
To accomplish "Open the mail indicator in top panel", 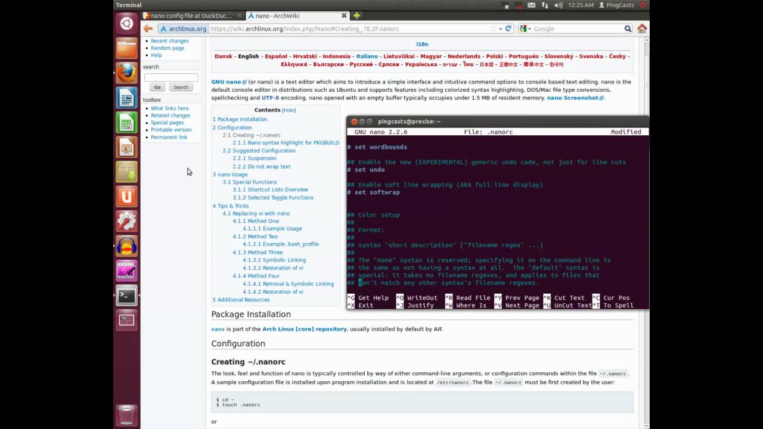I will click(x=531, y=5).
